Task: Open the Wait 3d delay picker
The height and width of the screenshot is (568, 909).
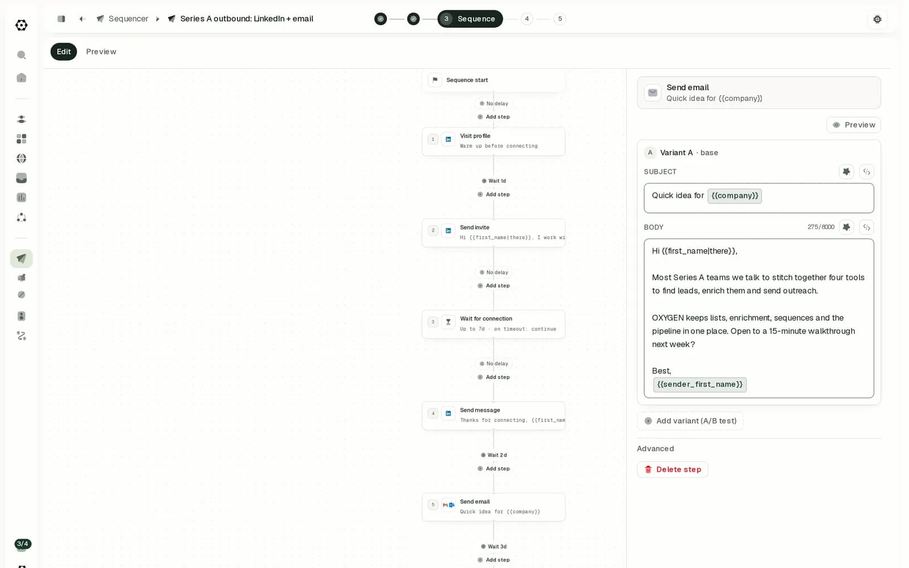Action: click(x=494, y=546)
